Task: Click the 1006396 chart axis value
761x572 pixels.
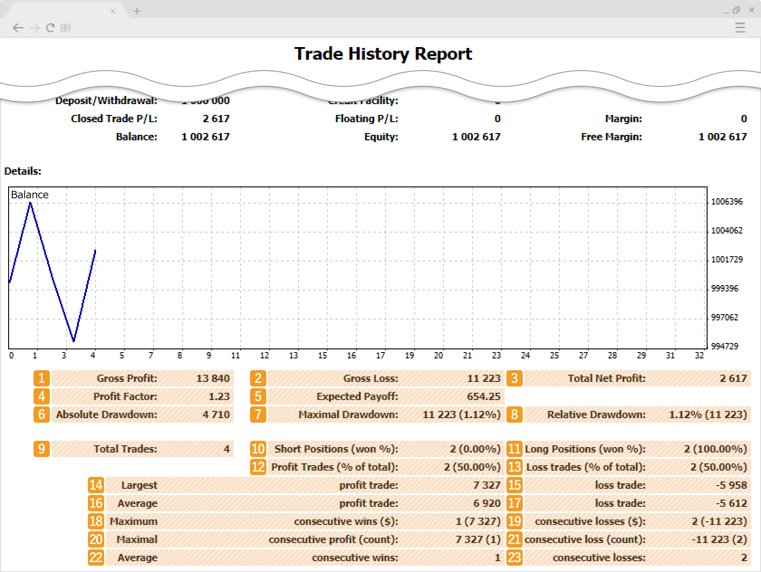Action: pyautogui.click(x=727, y=201)
